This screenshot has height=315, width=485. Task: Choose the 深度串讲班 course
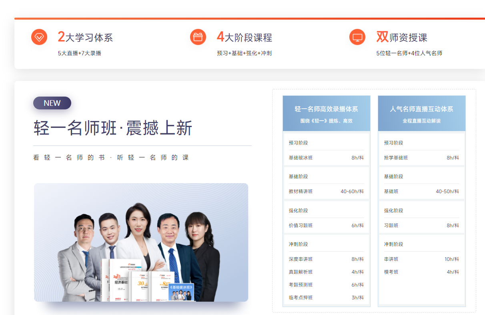(x=326, y=259)
